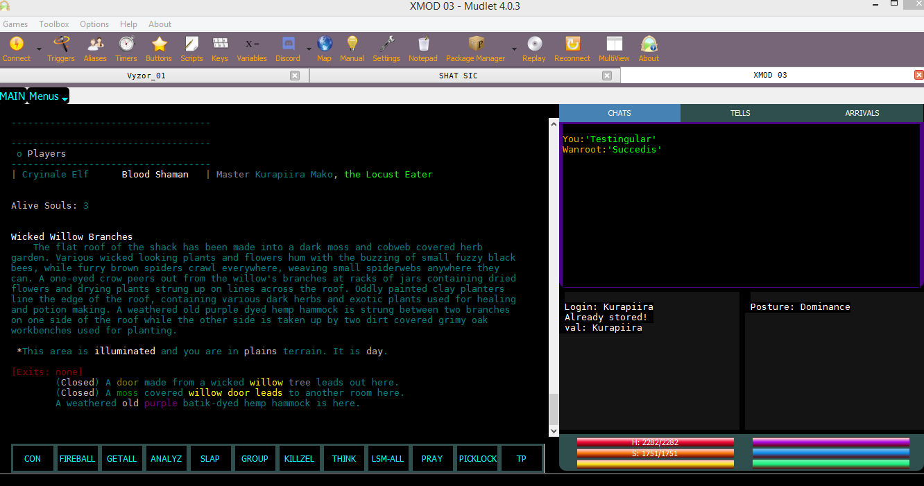Image resolution: width=924 pixels, height=486 pixels.
Task: Click the blue gauge bar
Action: [x=831, y=453]
